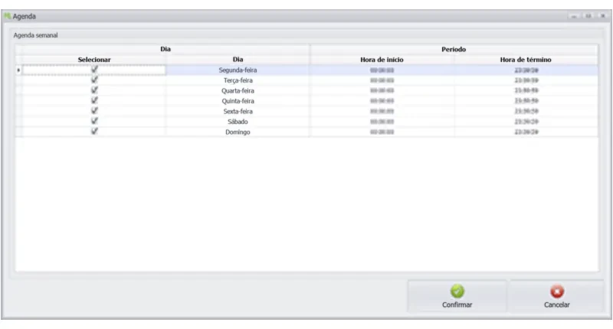Select the Sábado row day cell
The image size is (613, 329).
click(x=238, y=122)
